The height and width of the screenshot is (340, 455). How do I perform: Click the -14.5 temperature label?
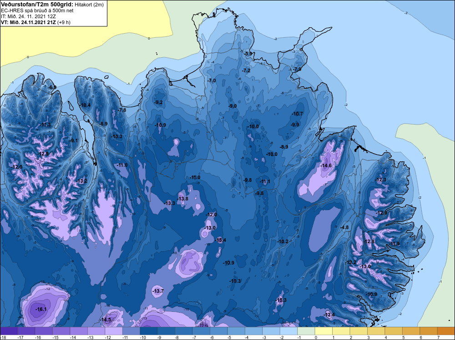coord(106,320)
